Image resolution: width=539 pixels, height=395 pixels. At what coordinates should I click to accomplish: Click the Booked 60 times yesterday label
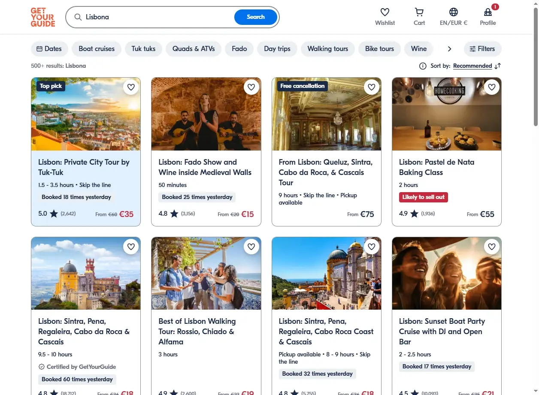pos(77,380)
